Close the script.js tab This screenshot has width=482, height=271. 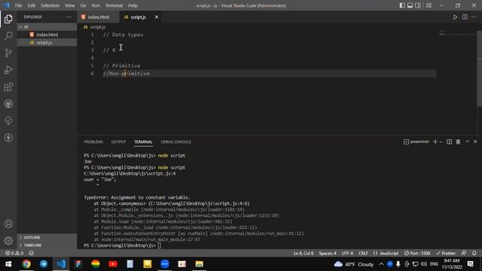(x=157, y=17)
